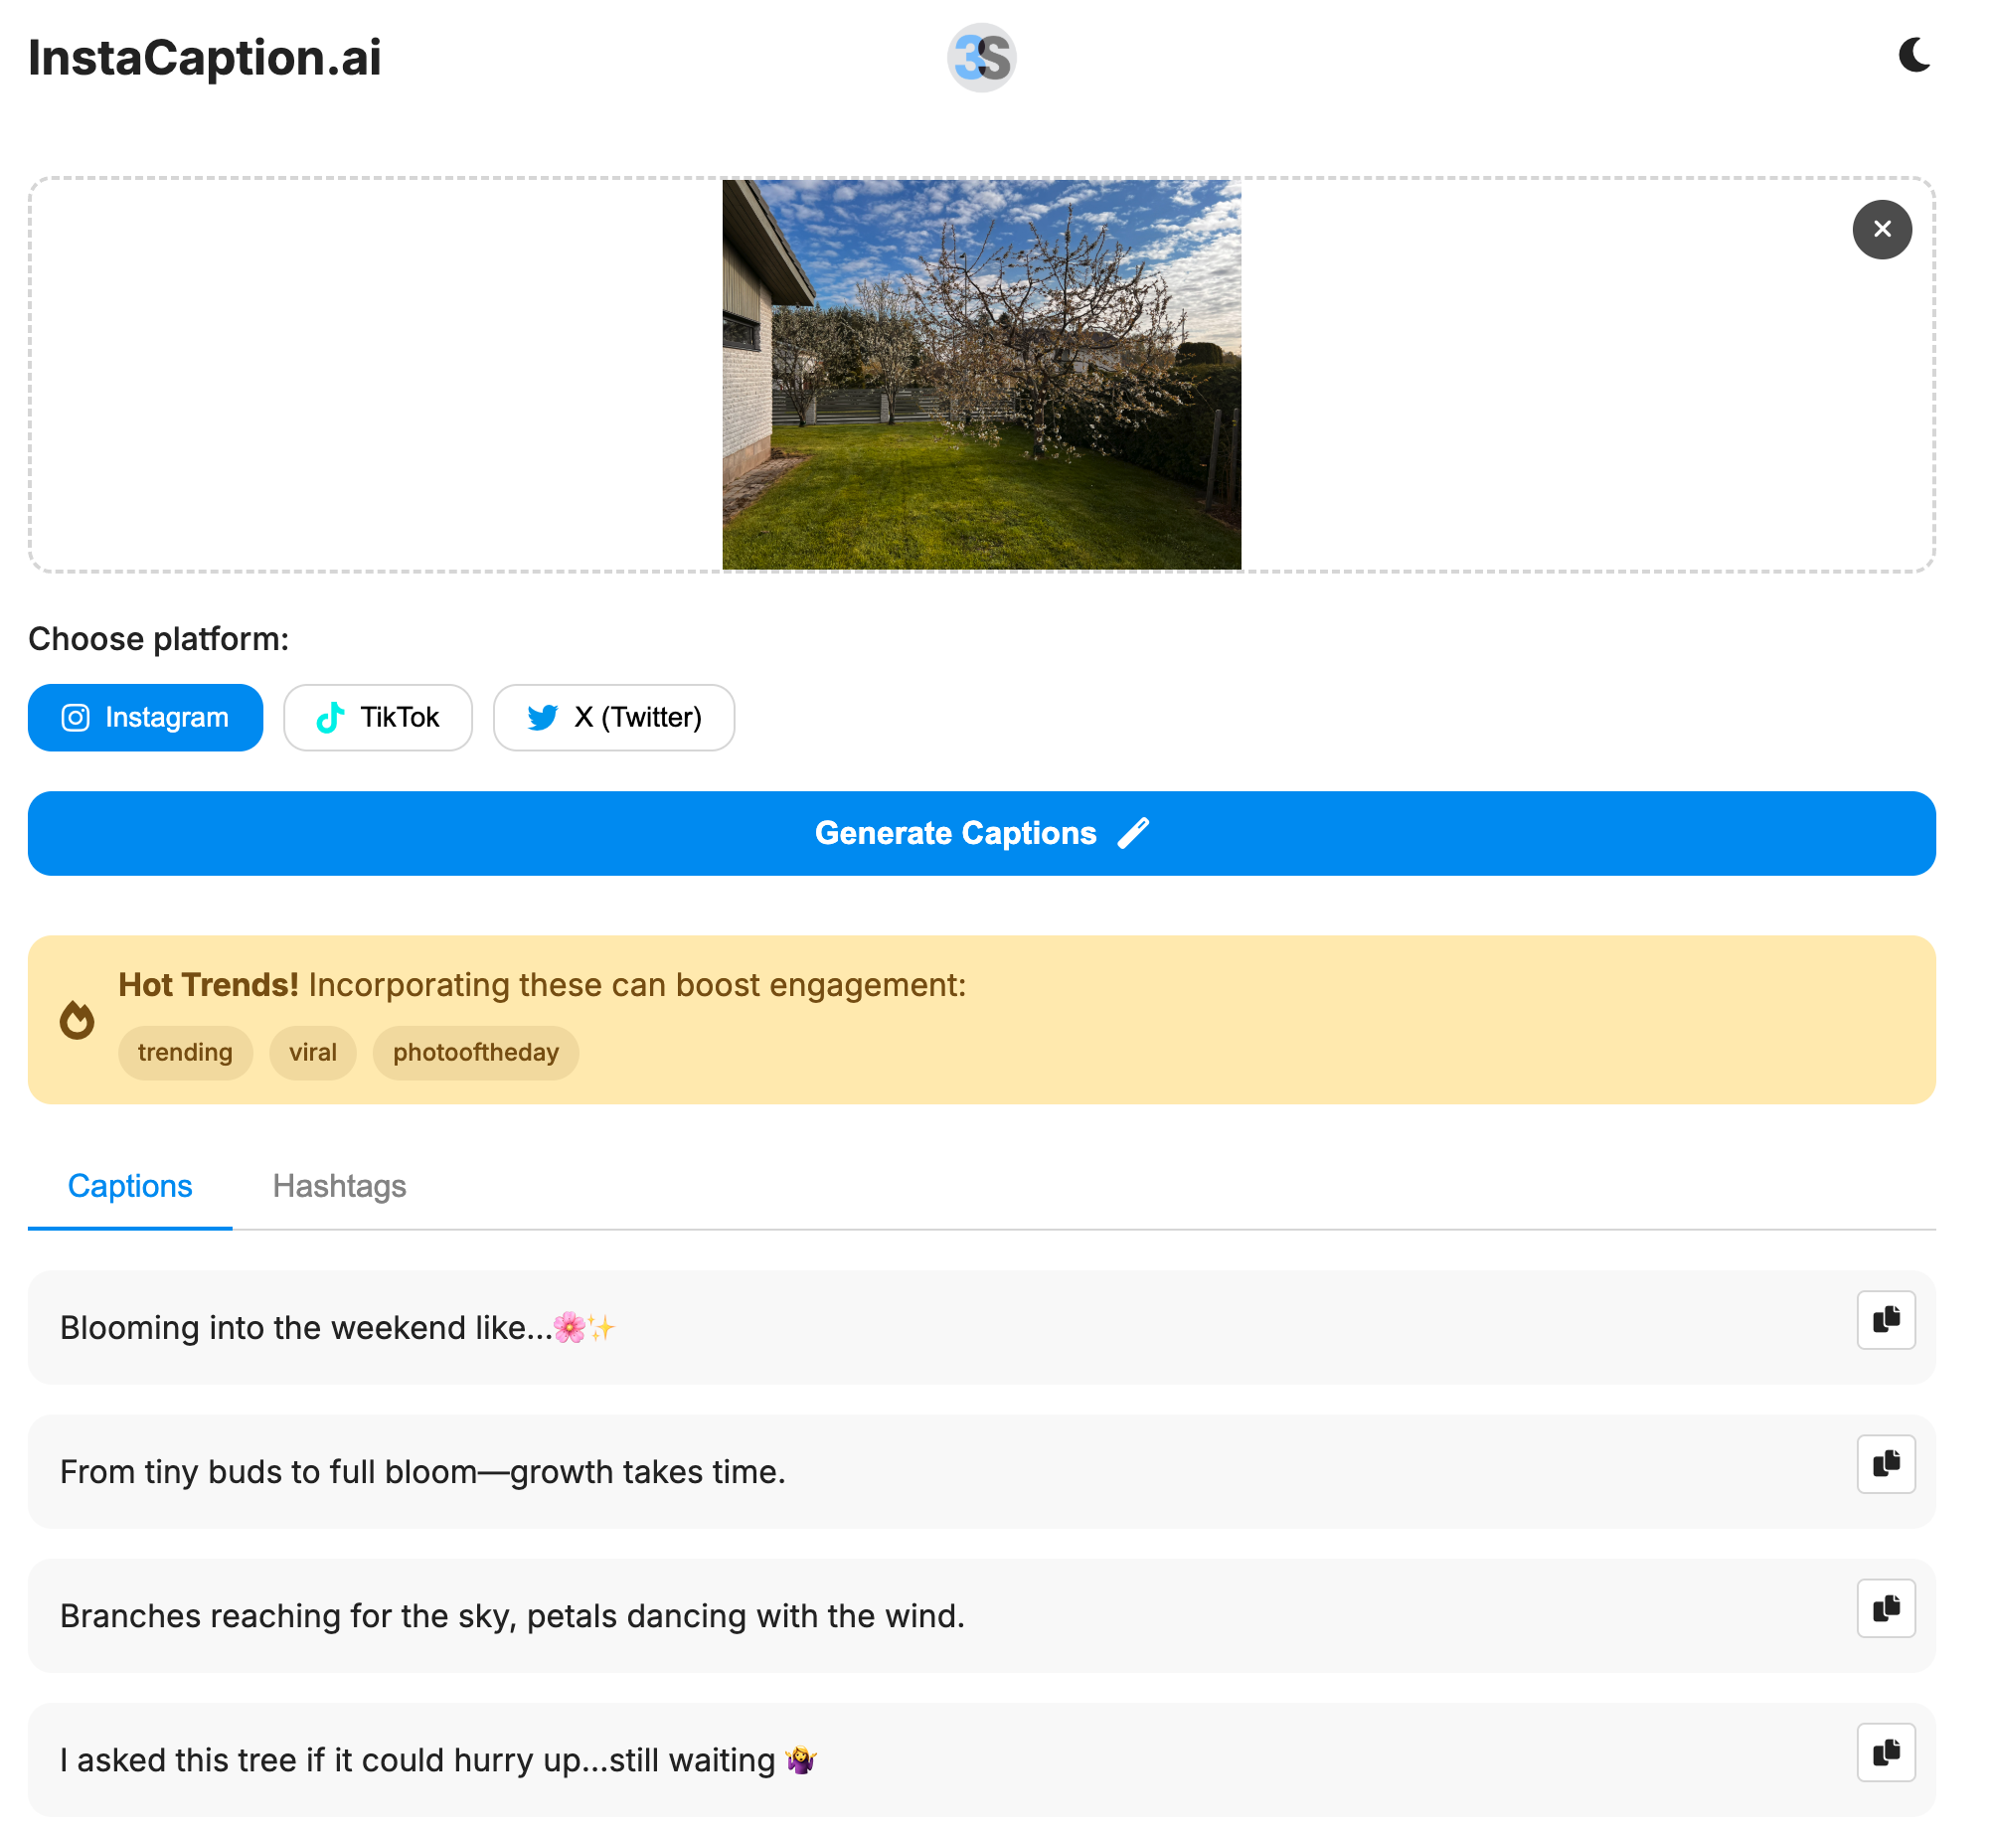Pick the 'photooftheday' trend tag
Screen dimensions: 1990x1833
[x=475, y=1053]
